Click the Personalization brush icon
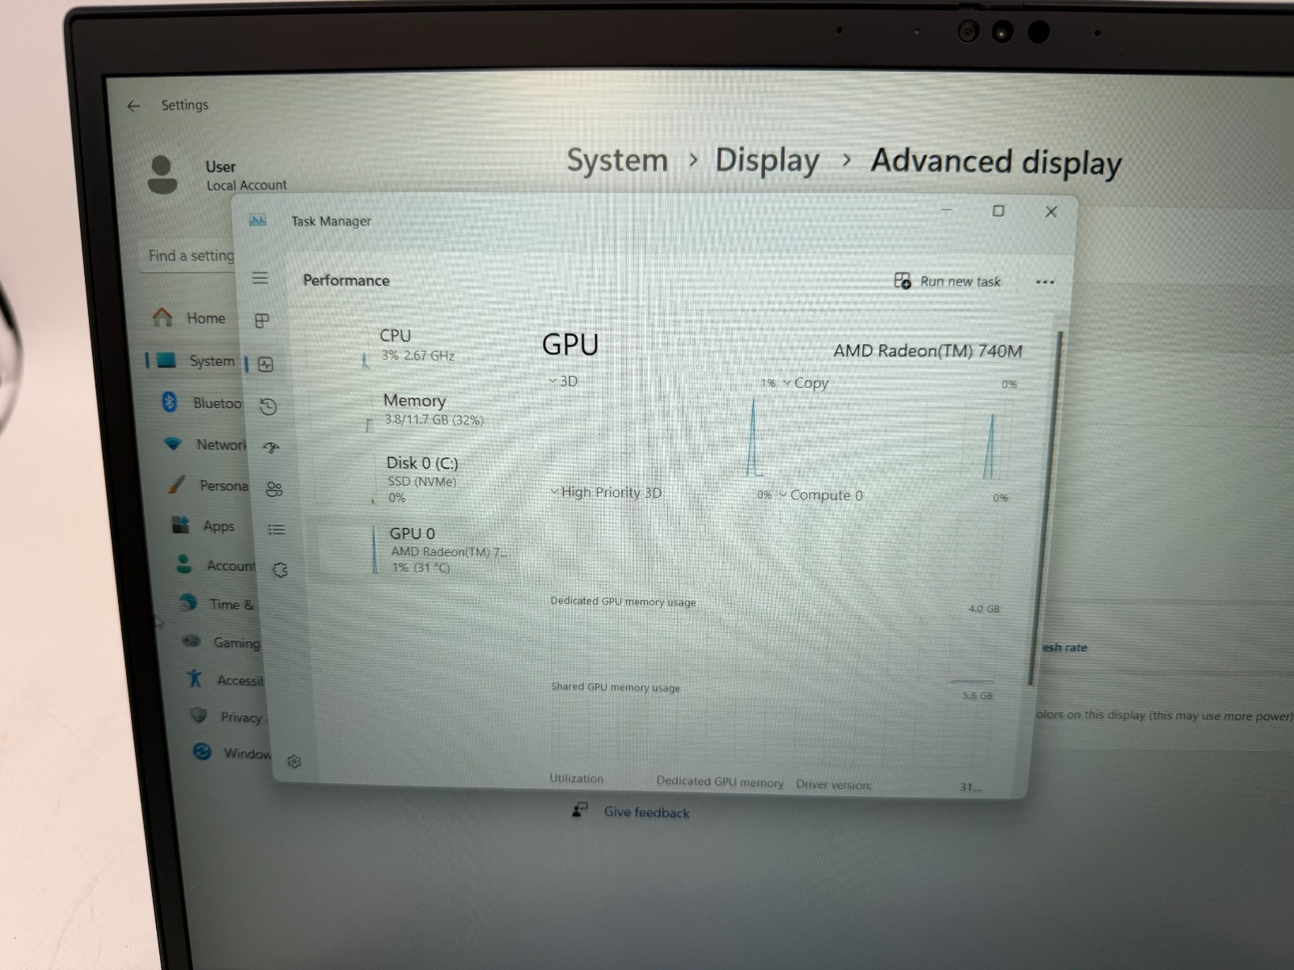The height and width of the screenshot is (970, 1294). click(176, 484)
